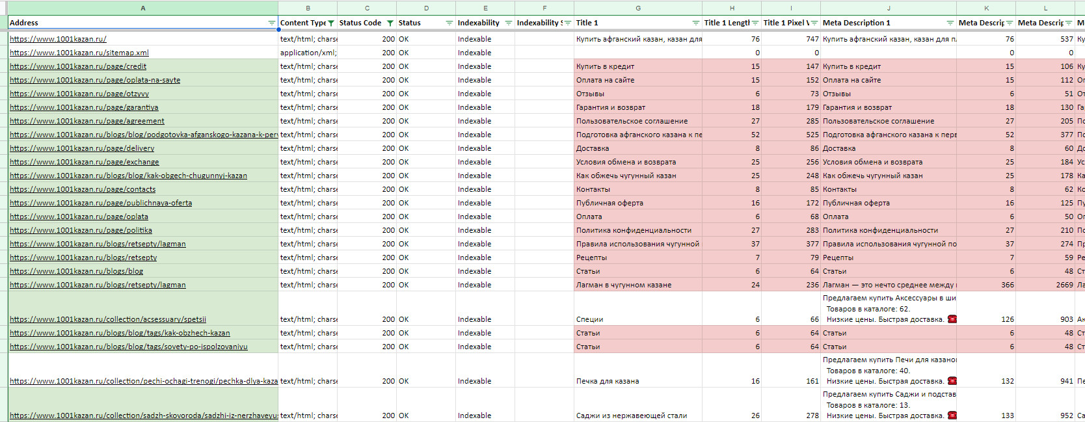
Task: Click the active green filter on Content Type
Action: [330, 23]
